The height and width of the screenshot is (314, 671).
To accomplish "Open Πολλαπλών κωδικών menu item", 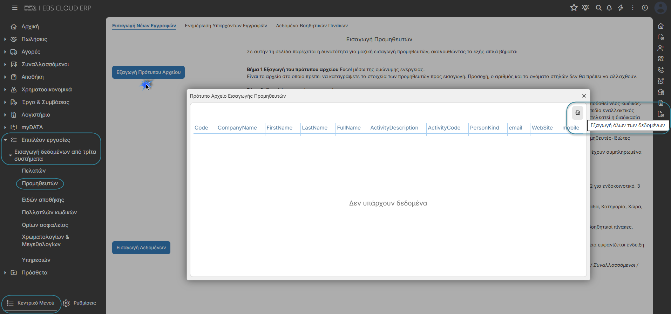I will click(x=49, y=212).
